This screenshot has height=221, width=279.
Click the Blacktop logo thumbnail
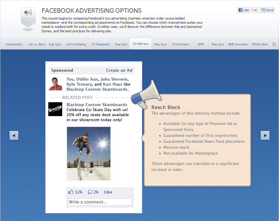click(x=55, y=109)
